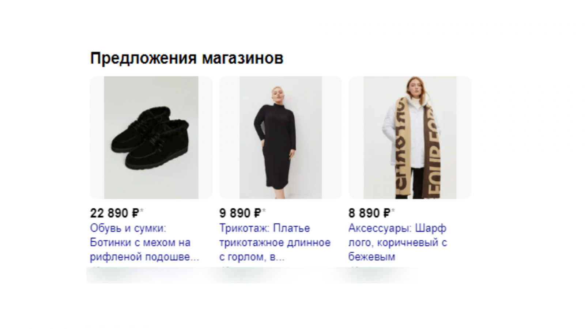Screen dimensions: 585x329
Task: Click the truncated "с горлом, в..." text line
Action: pos(252,257)
